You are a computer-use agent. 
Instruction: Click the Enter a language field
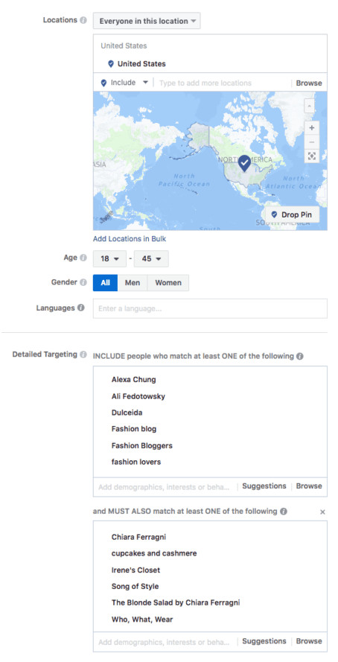tap(210, 308)
